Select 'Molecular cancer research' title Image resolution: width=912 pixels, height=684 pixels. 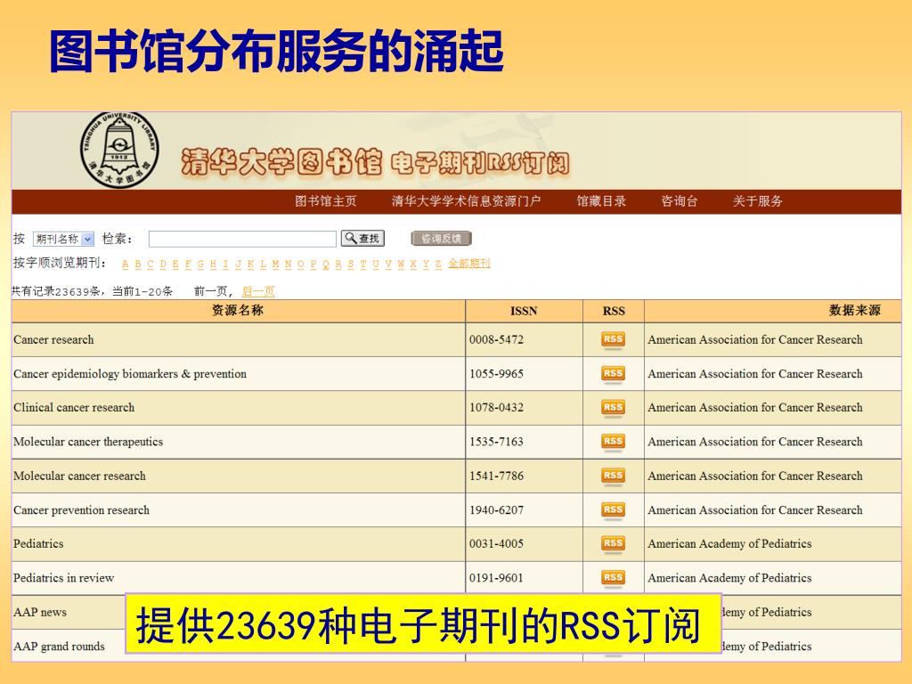79,476
